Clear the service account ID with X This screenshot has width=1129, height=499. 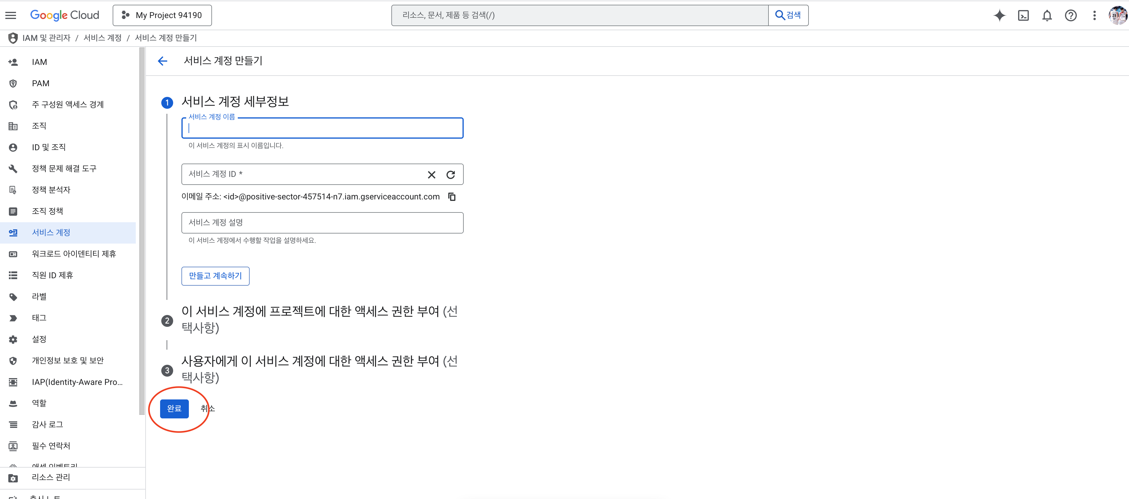point(431,175)
